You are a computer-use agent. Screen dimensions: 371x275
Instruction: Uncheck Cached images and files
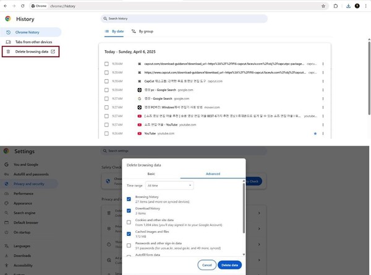point(129,234)
